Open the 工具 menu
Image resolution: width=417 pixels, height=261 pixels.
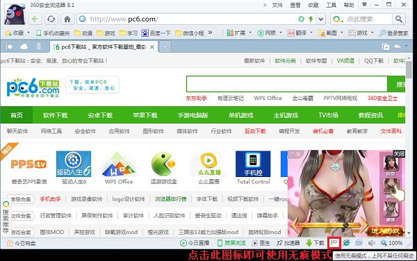[331, 5]
